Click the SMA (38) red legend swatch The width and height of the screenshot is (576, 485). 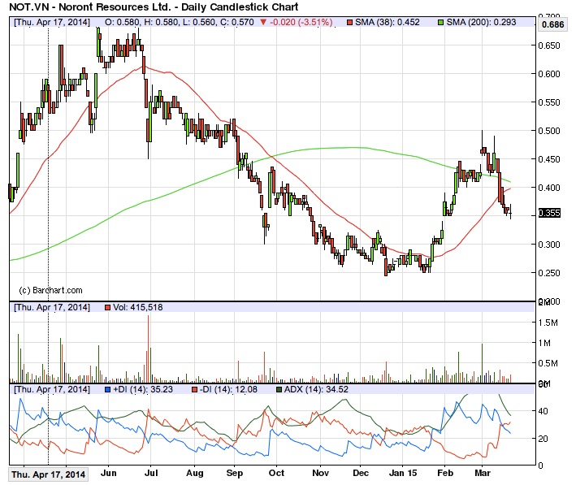coord(349,23)
